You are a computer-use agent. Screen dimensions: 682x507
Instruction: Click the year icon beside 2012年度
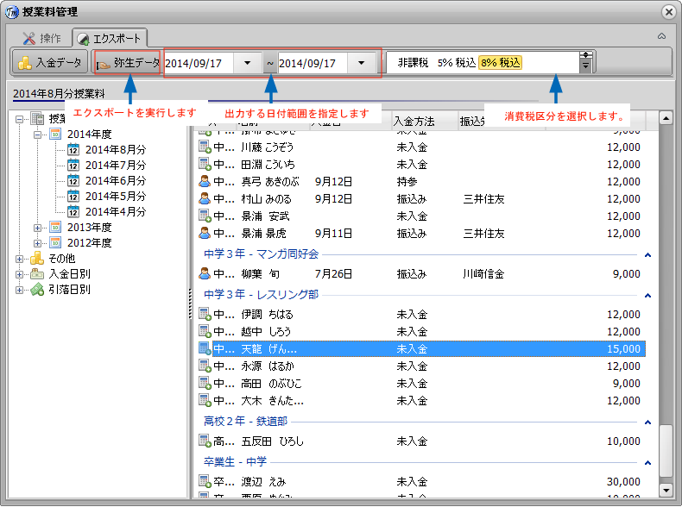point(55,243)
